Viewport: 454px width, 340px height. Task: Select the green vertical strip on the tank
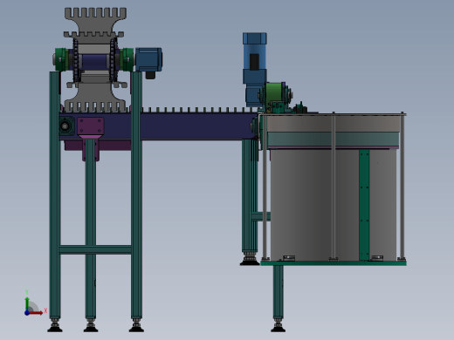(x=364, y=205)
